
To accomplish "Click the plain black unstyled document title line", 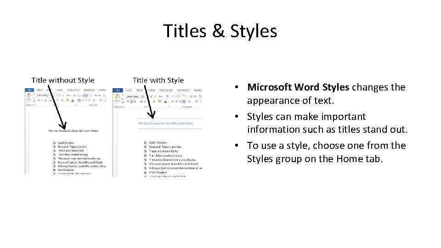I will coord(73,131).
